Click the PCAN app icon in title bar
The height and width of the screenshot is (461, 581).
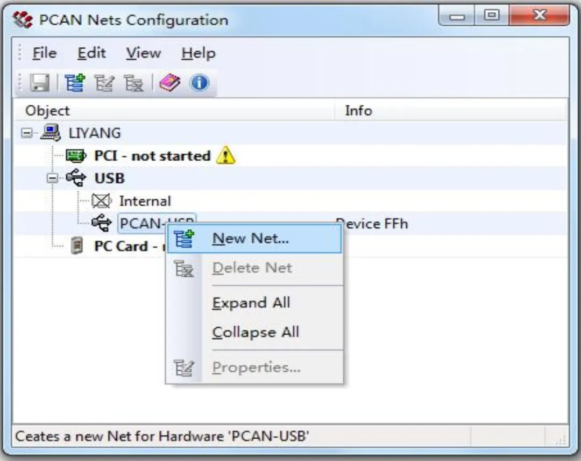coord(22,19)
